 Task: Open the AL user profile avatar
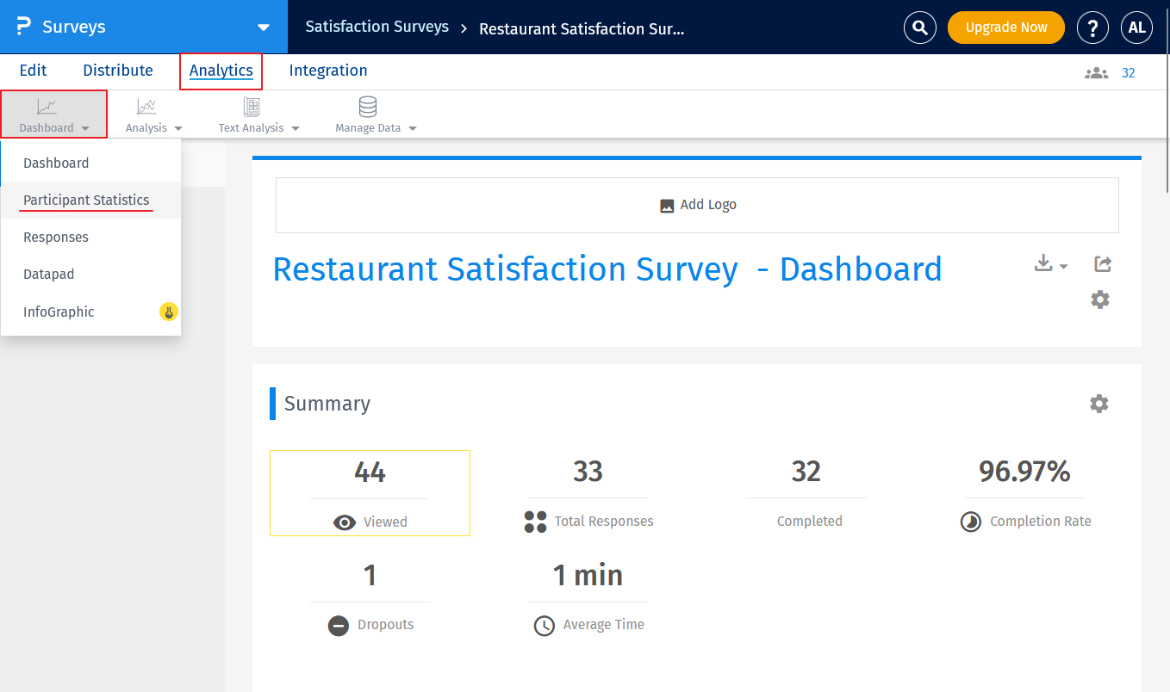(x=1136, y=28)
